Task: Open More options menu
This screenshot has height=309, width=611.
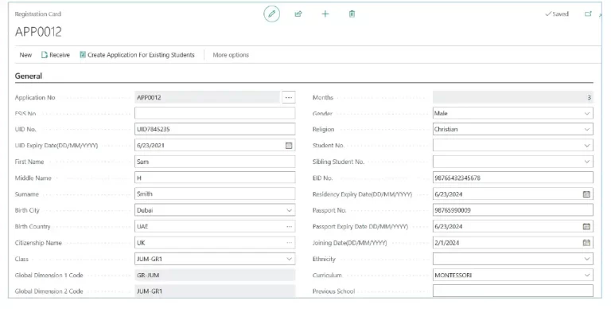Action: [231, 55]
